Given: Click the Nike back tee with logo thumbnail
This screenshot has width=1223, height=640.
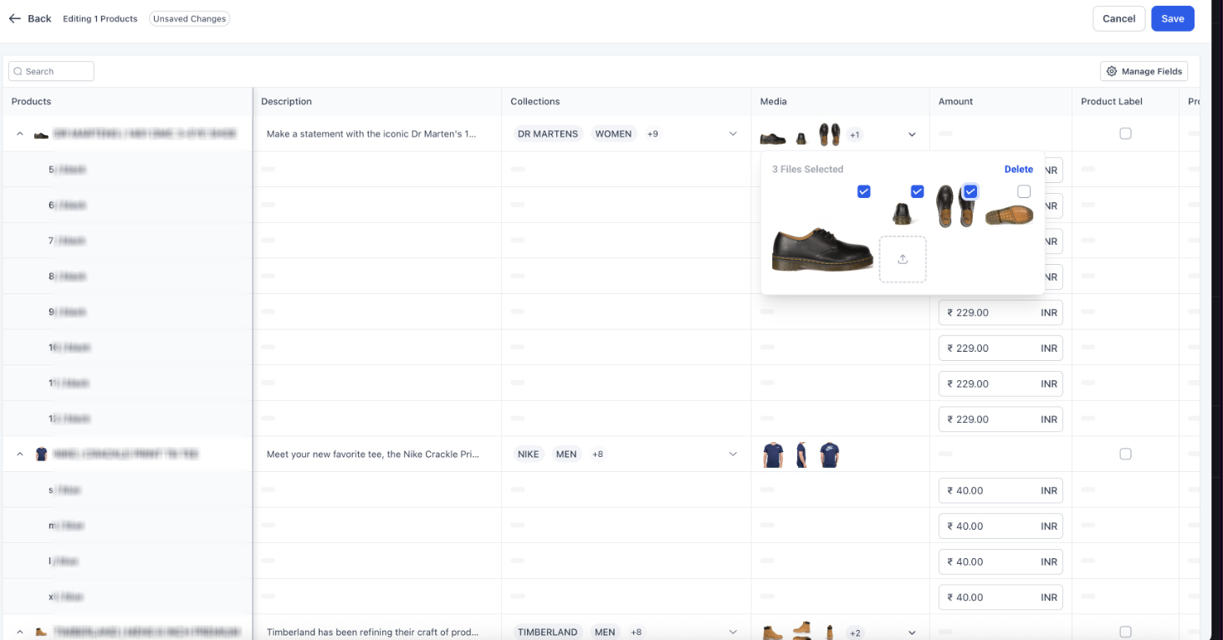Looking at the screenshot, I should [829, 455].
